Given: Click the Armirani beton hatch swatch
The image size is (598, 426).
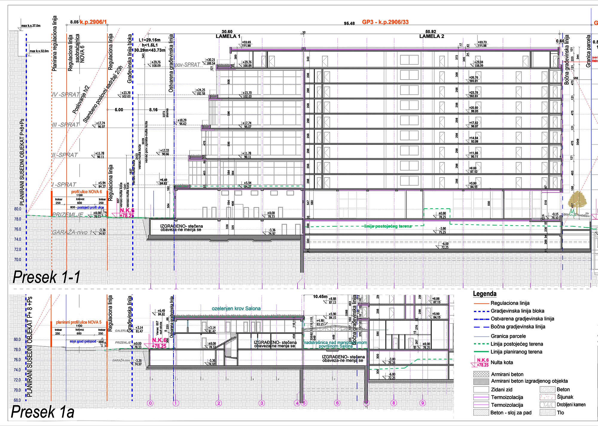Looking at the screenshot, I should click(x=481, y=374).
